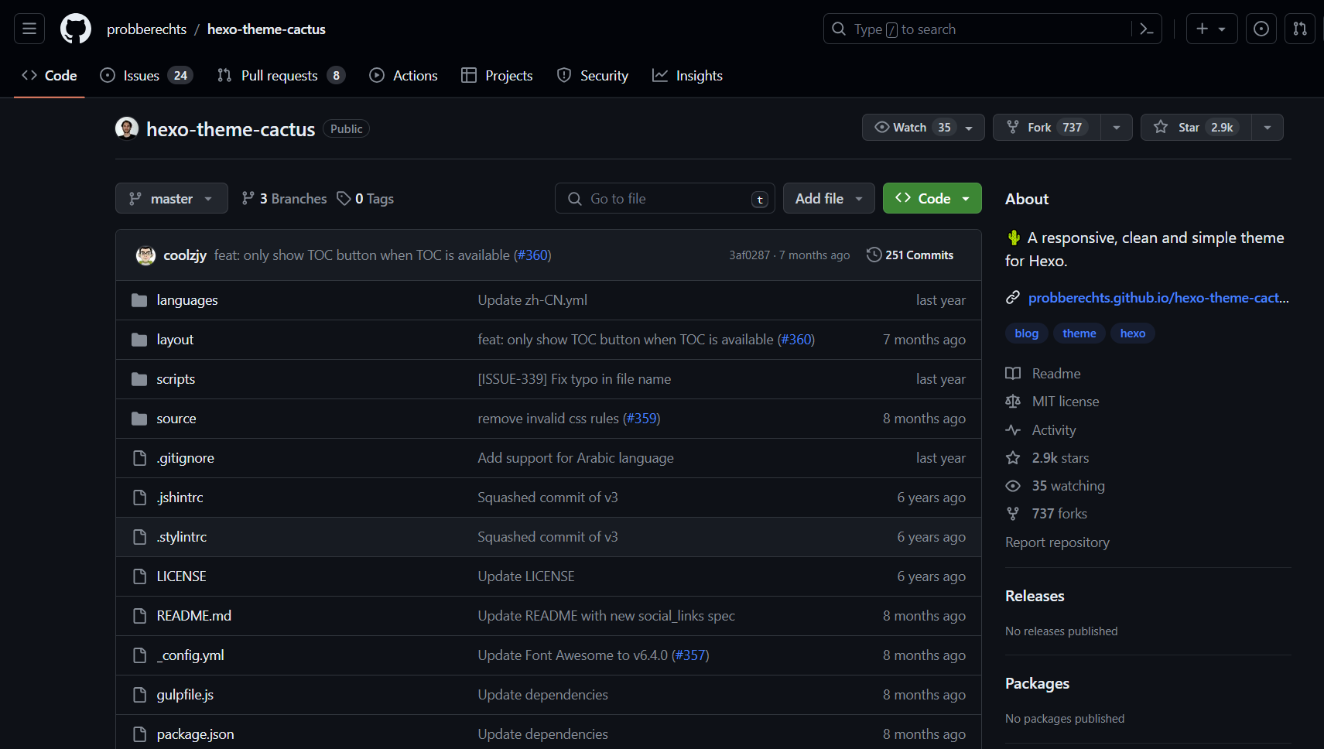Expand the Add file dropdown
The width and height of the screenshot is (1324, 749).
pos(829,198)
